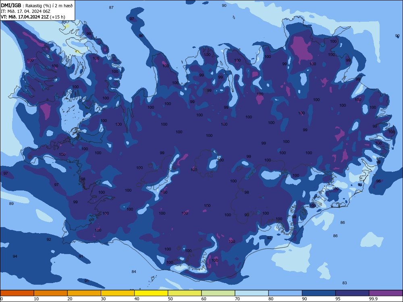This screenshot has width=403, height=302.
Task: Click the legend scale label '80'
Action: 271,299
